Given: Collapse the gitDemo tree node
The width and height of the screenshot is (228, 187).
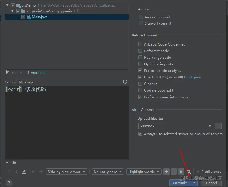Looking at the screenshot, I should tap(7, 5).
